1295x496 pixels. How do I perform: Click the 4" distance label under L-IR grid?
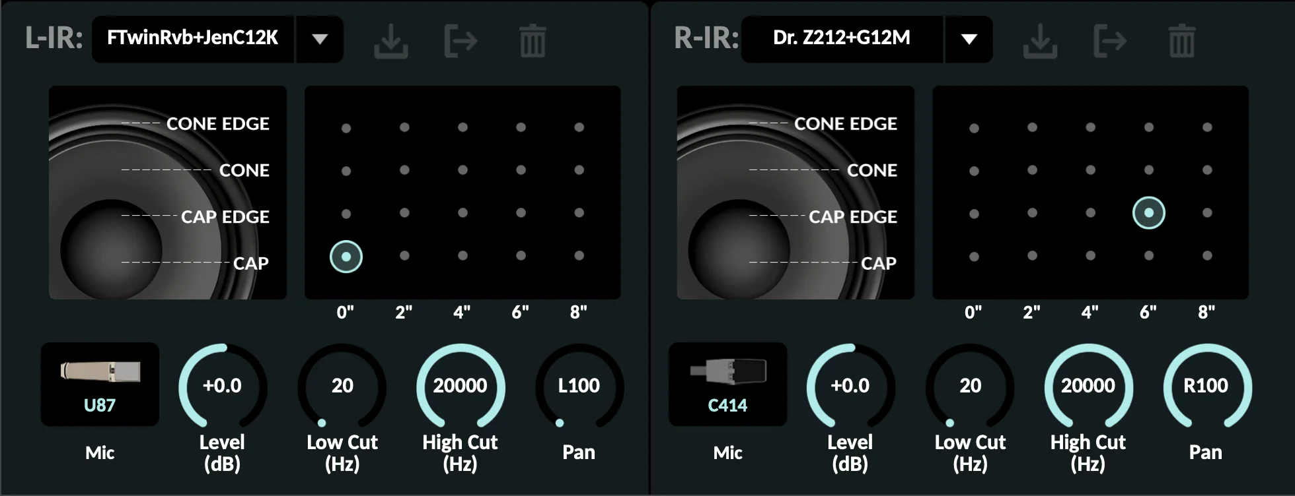[x=462, y=312]
